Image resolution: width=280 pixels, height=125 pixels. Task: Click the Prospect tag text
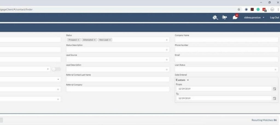72,40
